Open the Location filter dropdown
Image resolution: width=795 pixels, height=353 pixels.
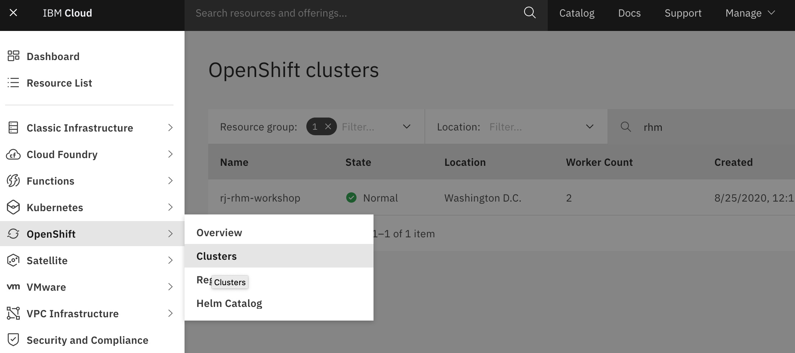[590, 127]
